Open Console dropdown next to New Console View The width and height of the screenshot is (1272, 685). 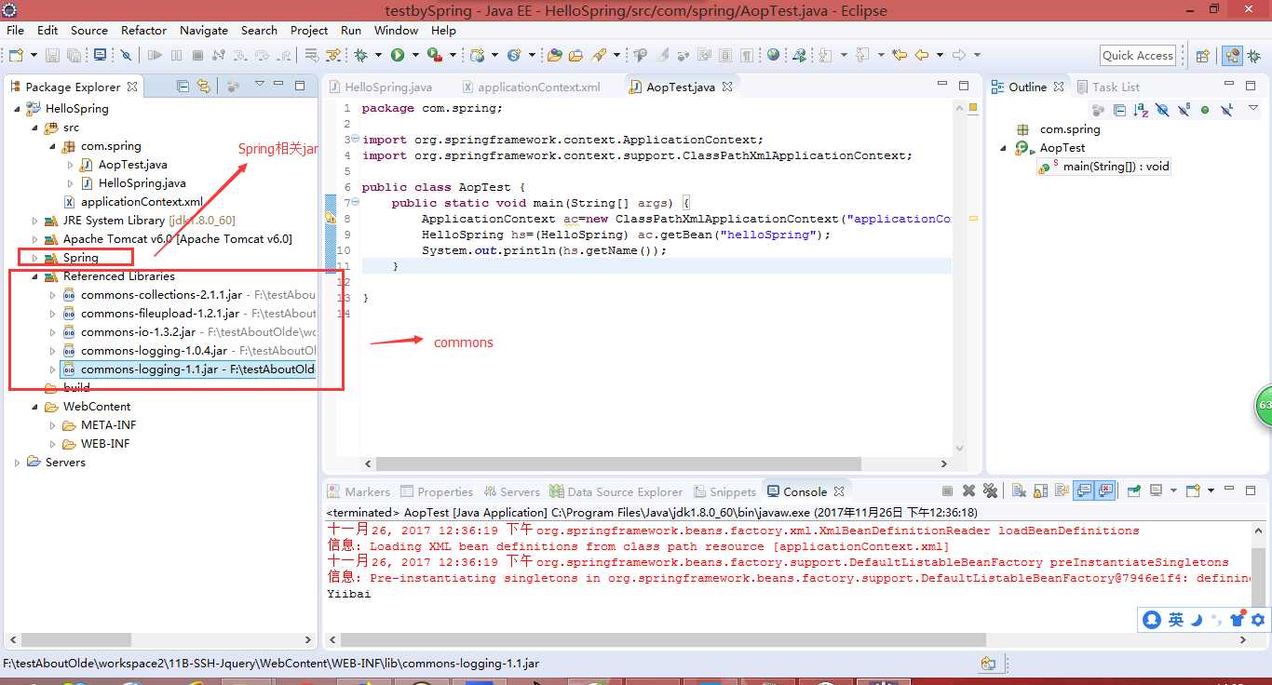pos(1211,490)
